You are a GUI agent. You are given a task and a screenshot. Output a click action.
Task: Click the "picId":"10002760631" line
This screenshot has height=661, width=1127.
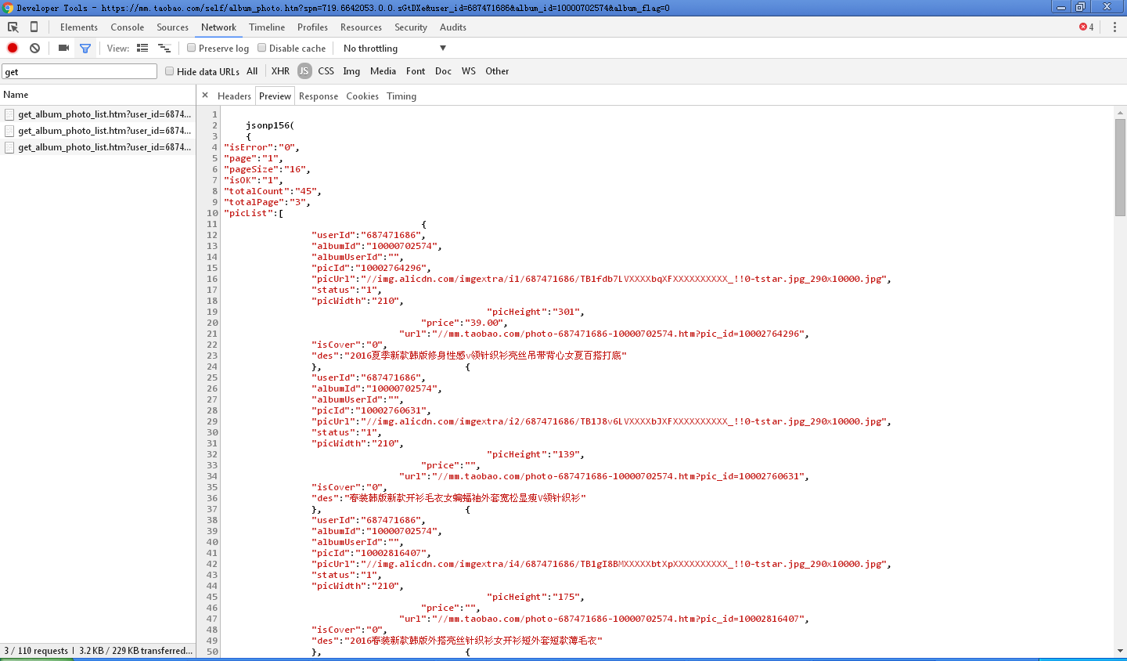click(x=371, y=410)
